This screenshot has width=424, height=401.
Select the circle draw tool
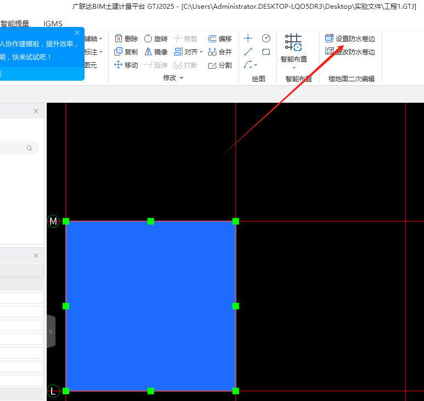(x=266, y=38)
